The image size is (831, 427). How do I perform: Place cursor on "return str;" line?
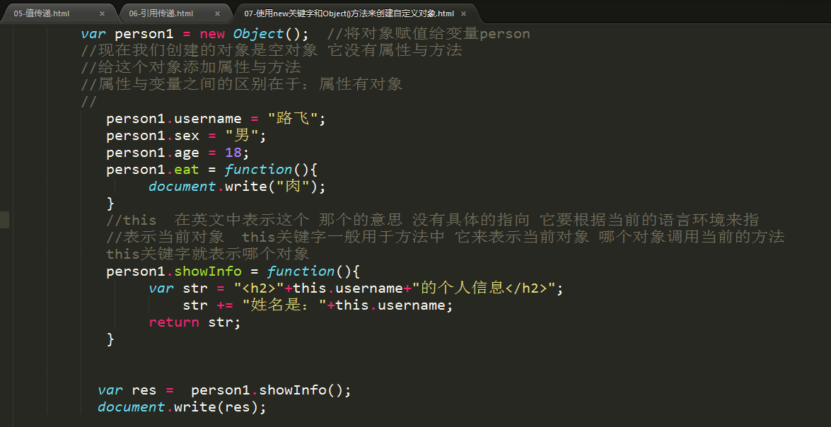pos(194,322)
